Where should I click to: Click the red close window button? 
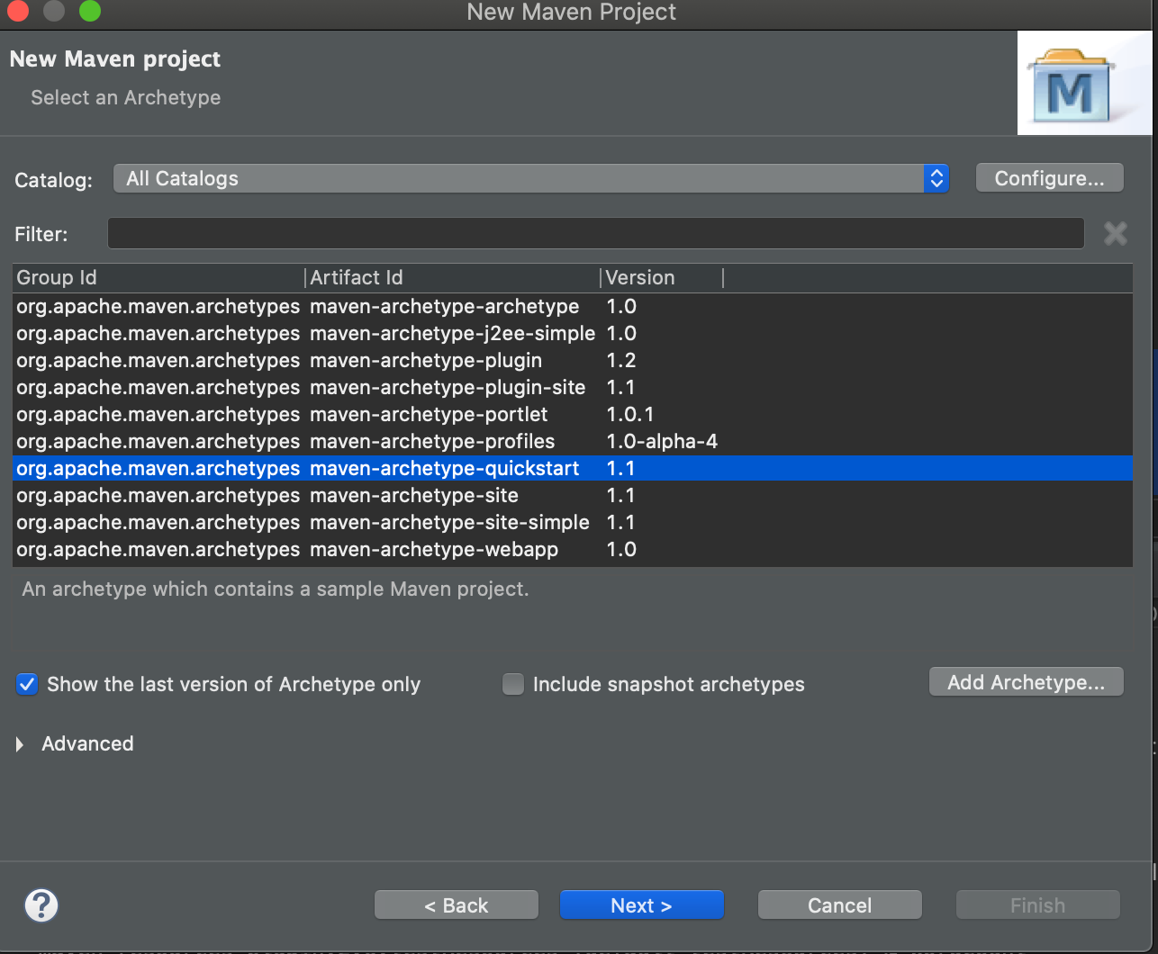pos(18,11)
